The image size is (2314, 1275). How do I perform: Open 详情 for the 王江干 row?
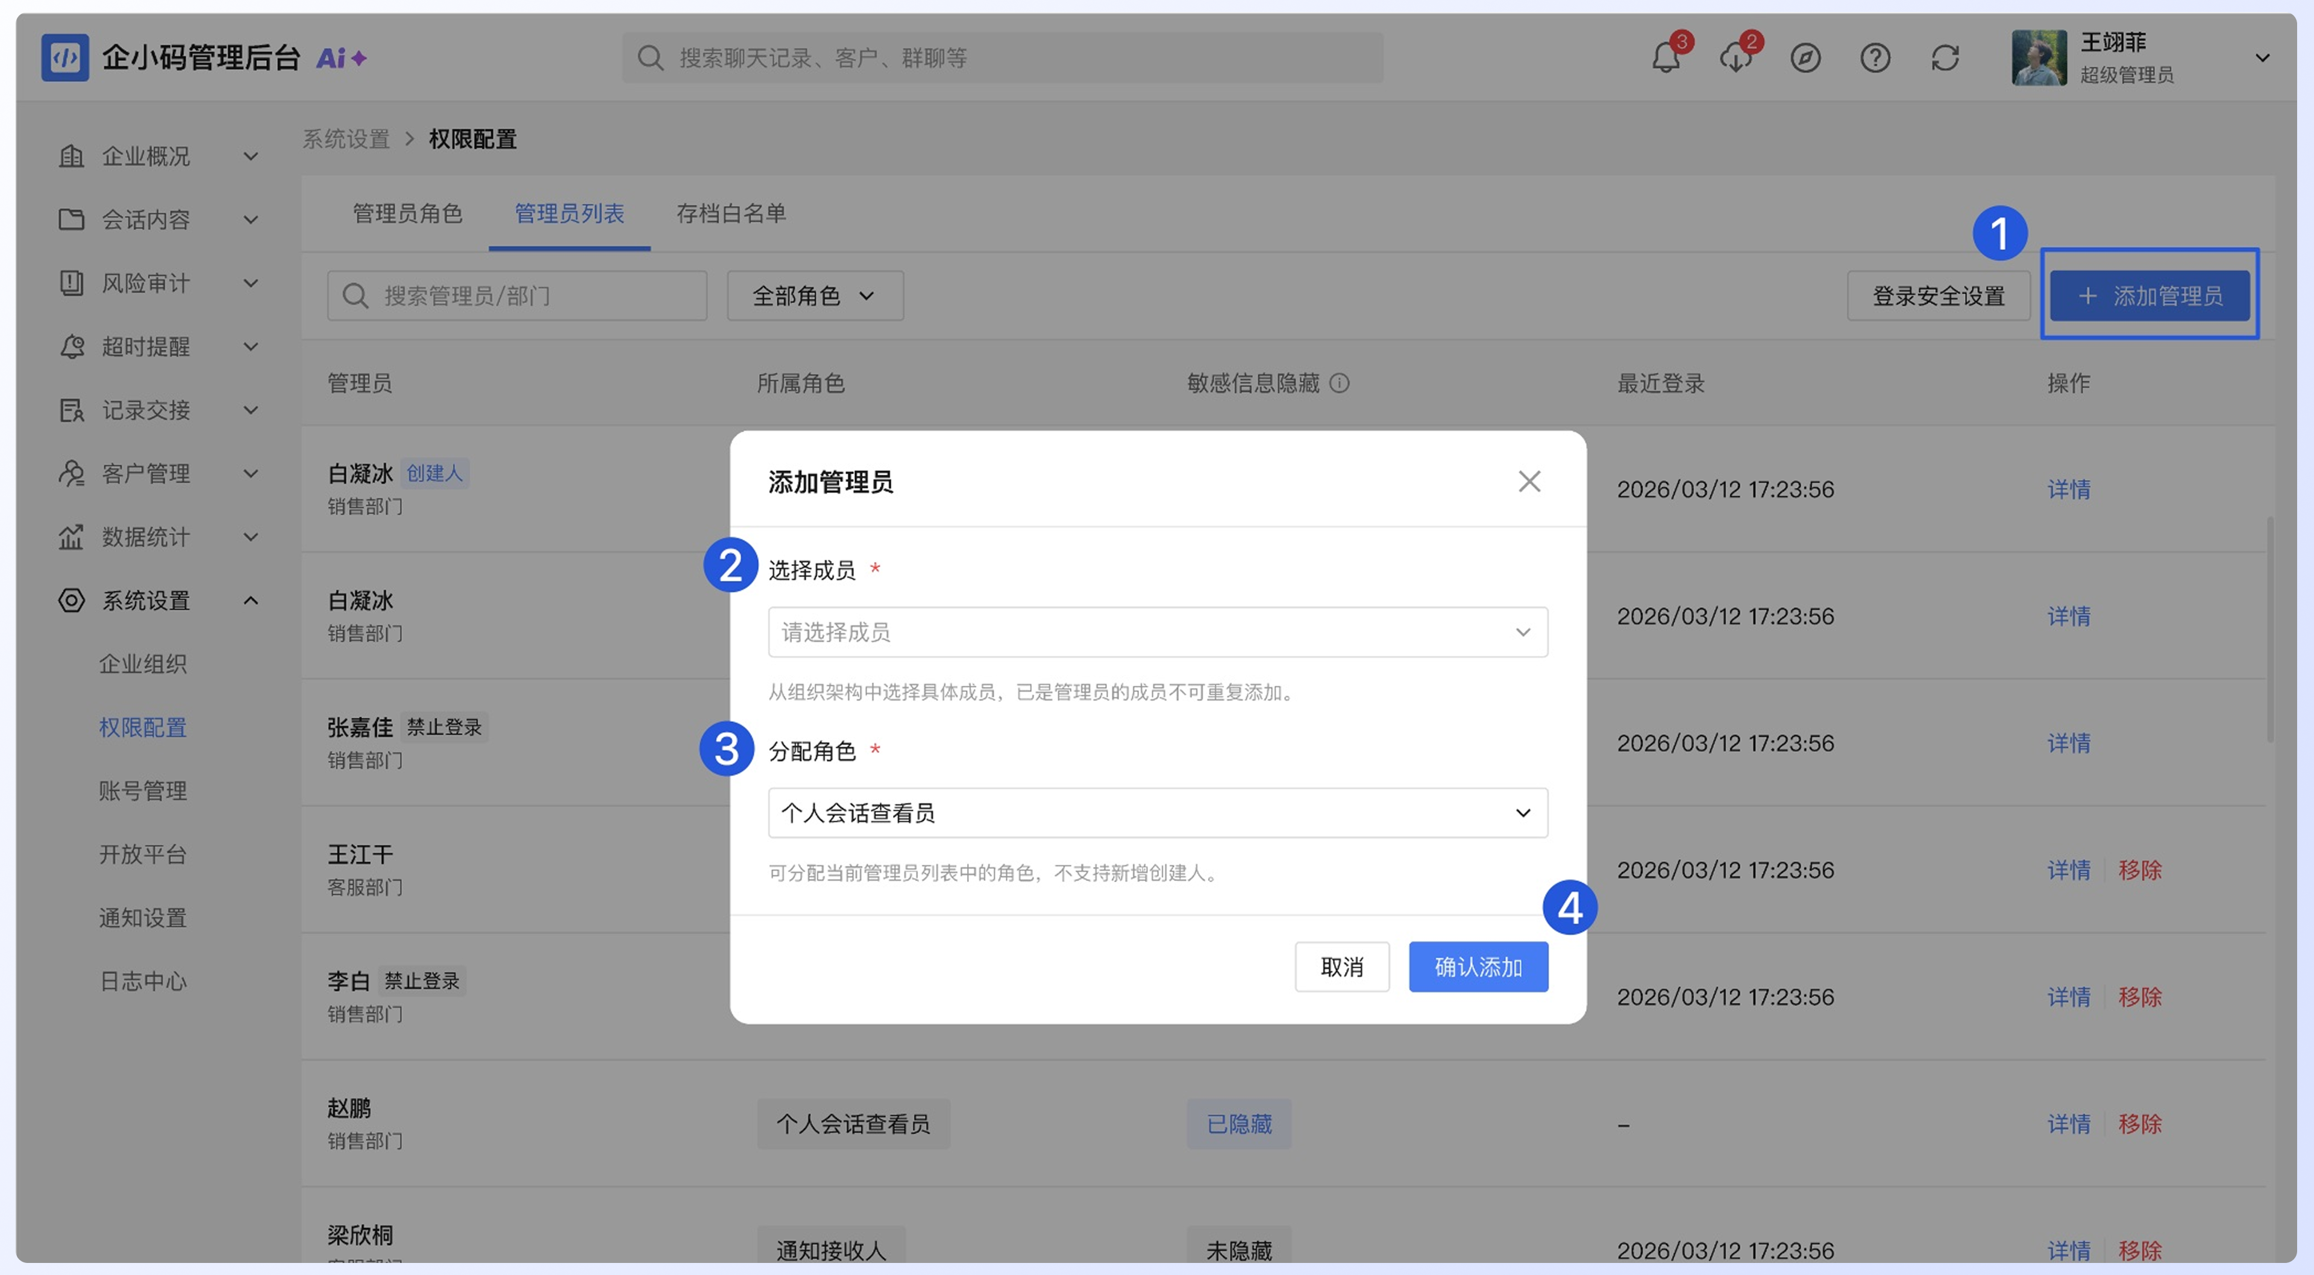[2069, 869]
